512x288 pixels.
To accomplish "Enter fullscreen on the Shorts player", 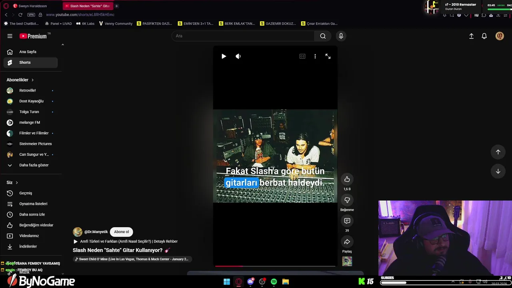I will tap(328, 56).
